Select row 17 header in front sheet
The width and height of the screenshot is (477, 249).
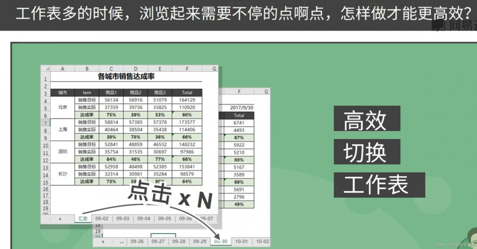coord(45,195)
